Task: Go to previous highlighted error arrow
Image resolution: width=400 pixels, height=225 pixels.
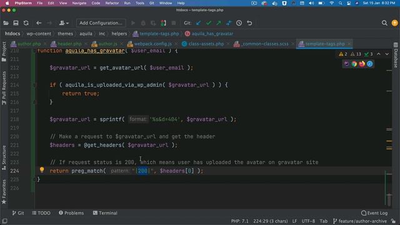Action: (379, 54)
